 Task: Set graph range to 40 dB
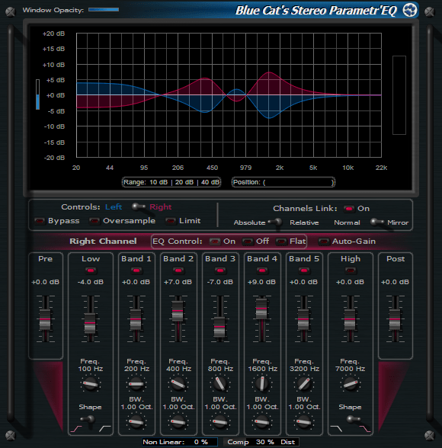(x=210, y=182)
